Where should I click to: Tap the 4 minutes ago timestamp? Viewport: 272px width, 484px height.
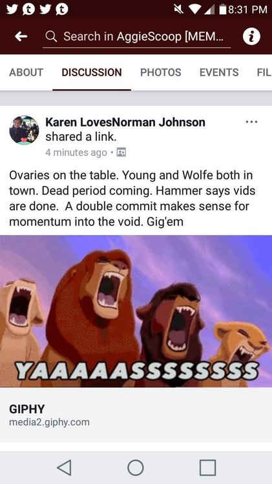pos(76,152)
